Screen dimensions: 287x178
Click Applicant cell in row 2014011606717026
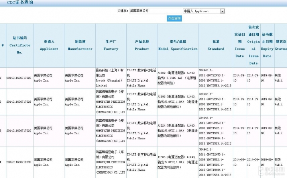[x=49, y=102]
